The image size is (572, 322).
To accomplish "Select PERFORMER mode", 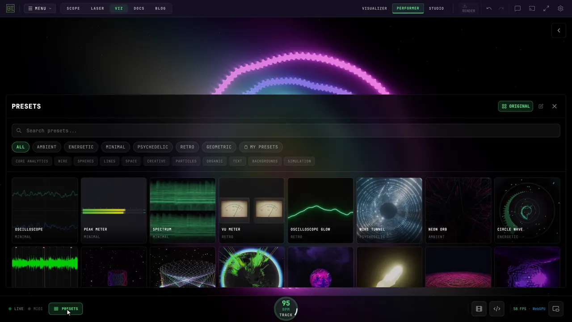I will (x=408, y=8).
